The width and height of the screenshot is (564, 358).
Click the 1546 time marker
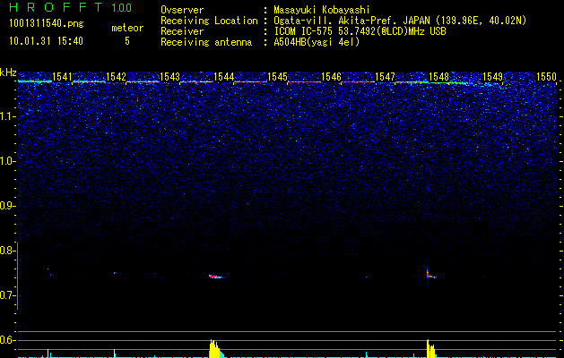(x=331, y=76)
